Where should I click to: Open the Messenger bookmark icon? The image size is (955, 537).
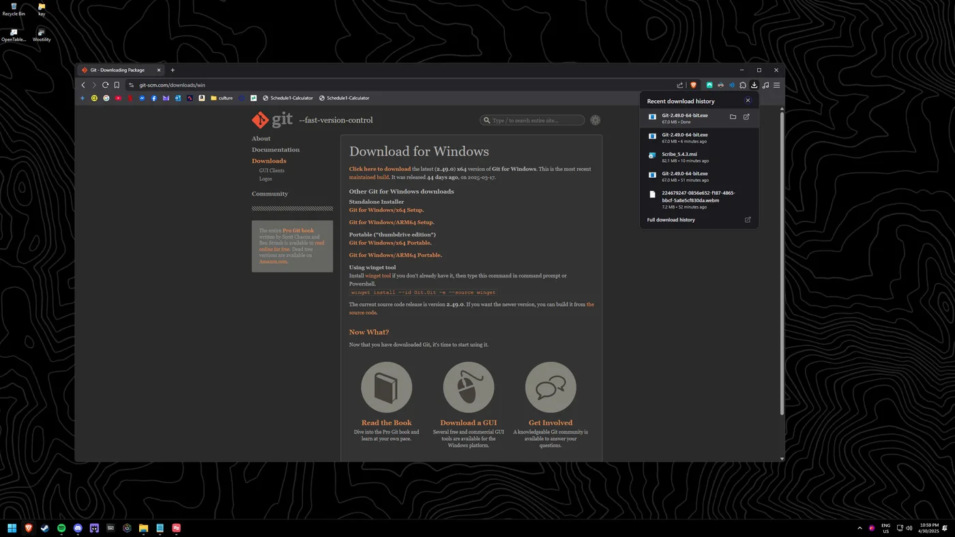pos(142,98)
